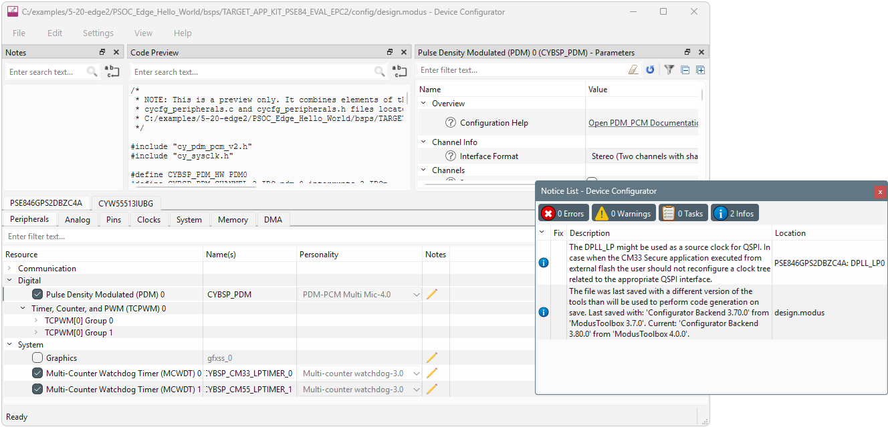The image size is (888, 427).
Task: Edit notes for MCWDT 0 row
Action: (x=432, y=374)
